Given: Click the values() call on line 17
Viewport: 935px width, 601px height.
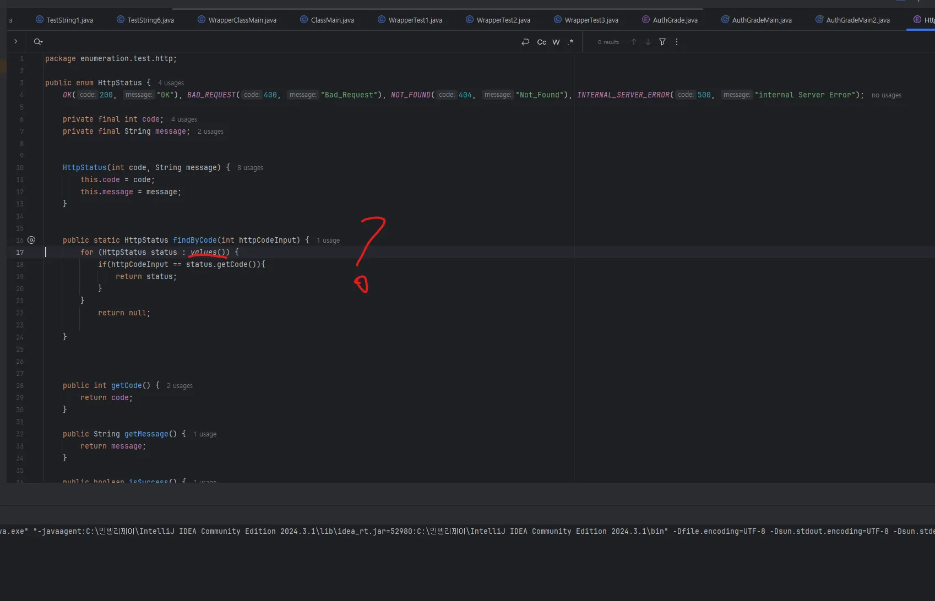Looking at the screenshot, I should (208, 252).
